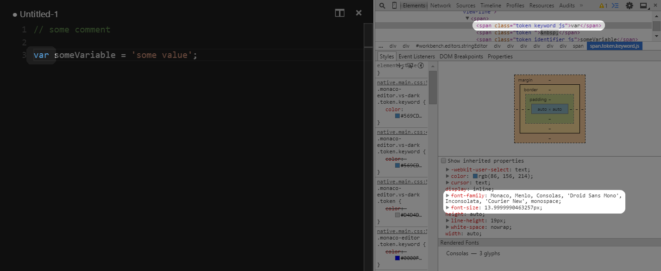Click the DevTools search magnifier icon
This screenshot has width=661, height=271.
point(382,6)
